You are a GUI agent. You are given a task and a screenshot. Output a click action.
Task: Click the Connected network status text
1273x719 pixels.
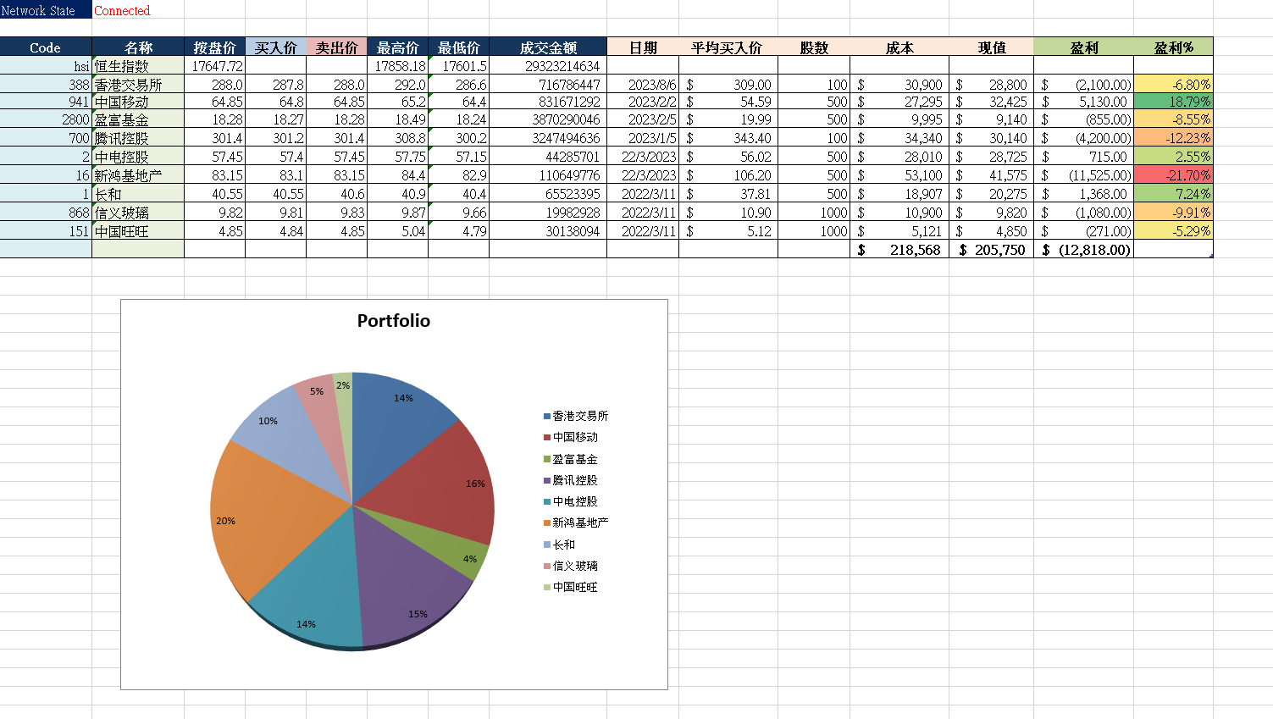(x=121, y=10)
